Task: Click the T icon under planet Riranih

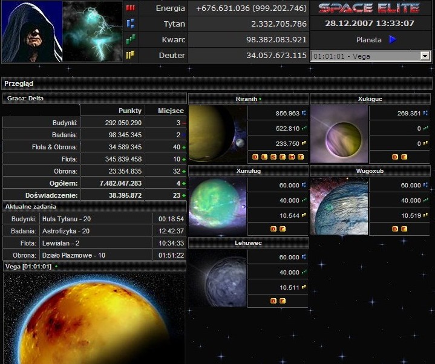Action: pyautogui.click(x=301, y=157)
